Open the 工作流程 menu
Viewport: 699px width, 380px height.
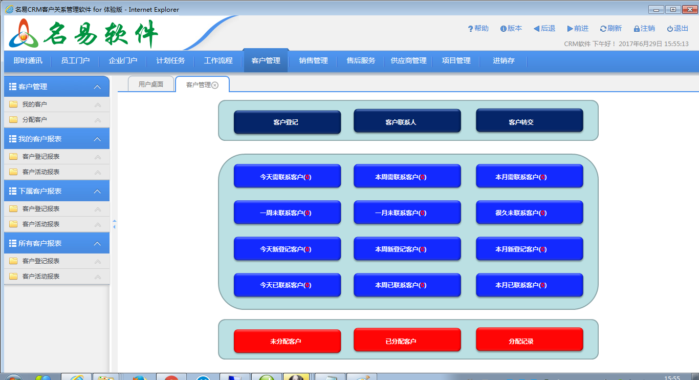pyautogui.click(x=218, y=61)
